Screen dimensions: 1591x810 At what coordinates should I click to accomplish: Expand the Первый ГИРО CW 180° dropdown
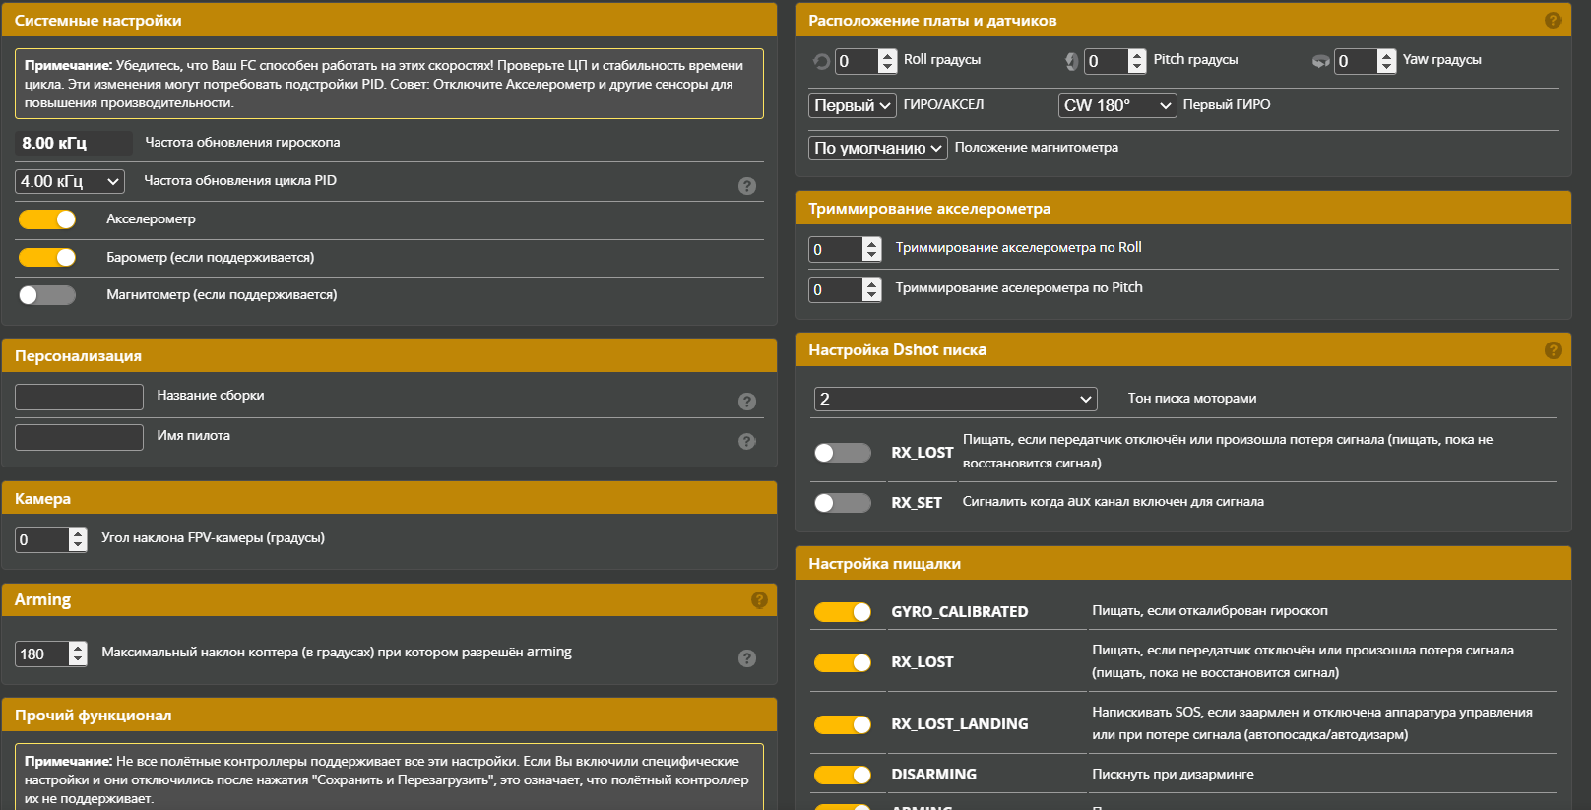tap(1117, 105)
